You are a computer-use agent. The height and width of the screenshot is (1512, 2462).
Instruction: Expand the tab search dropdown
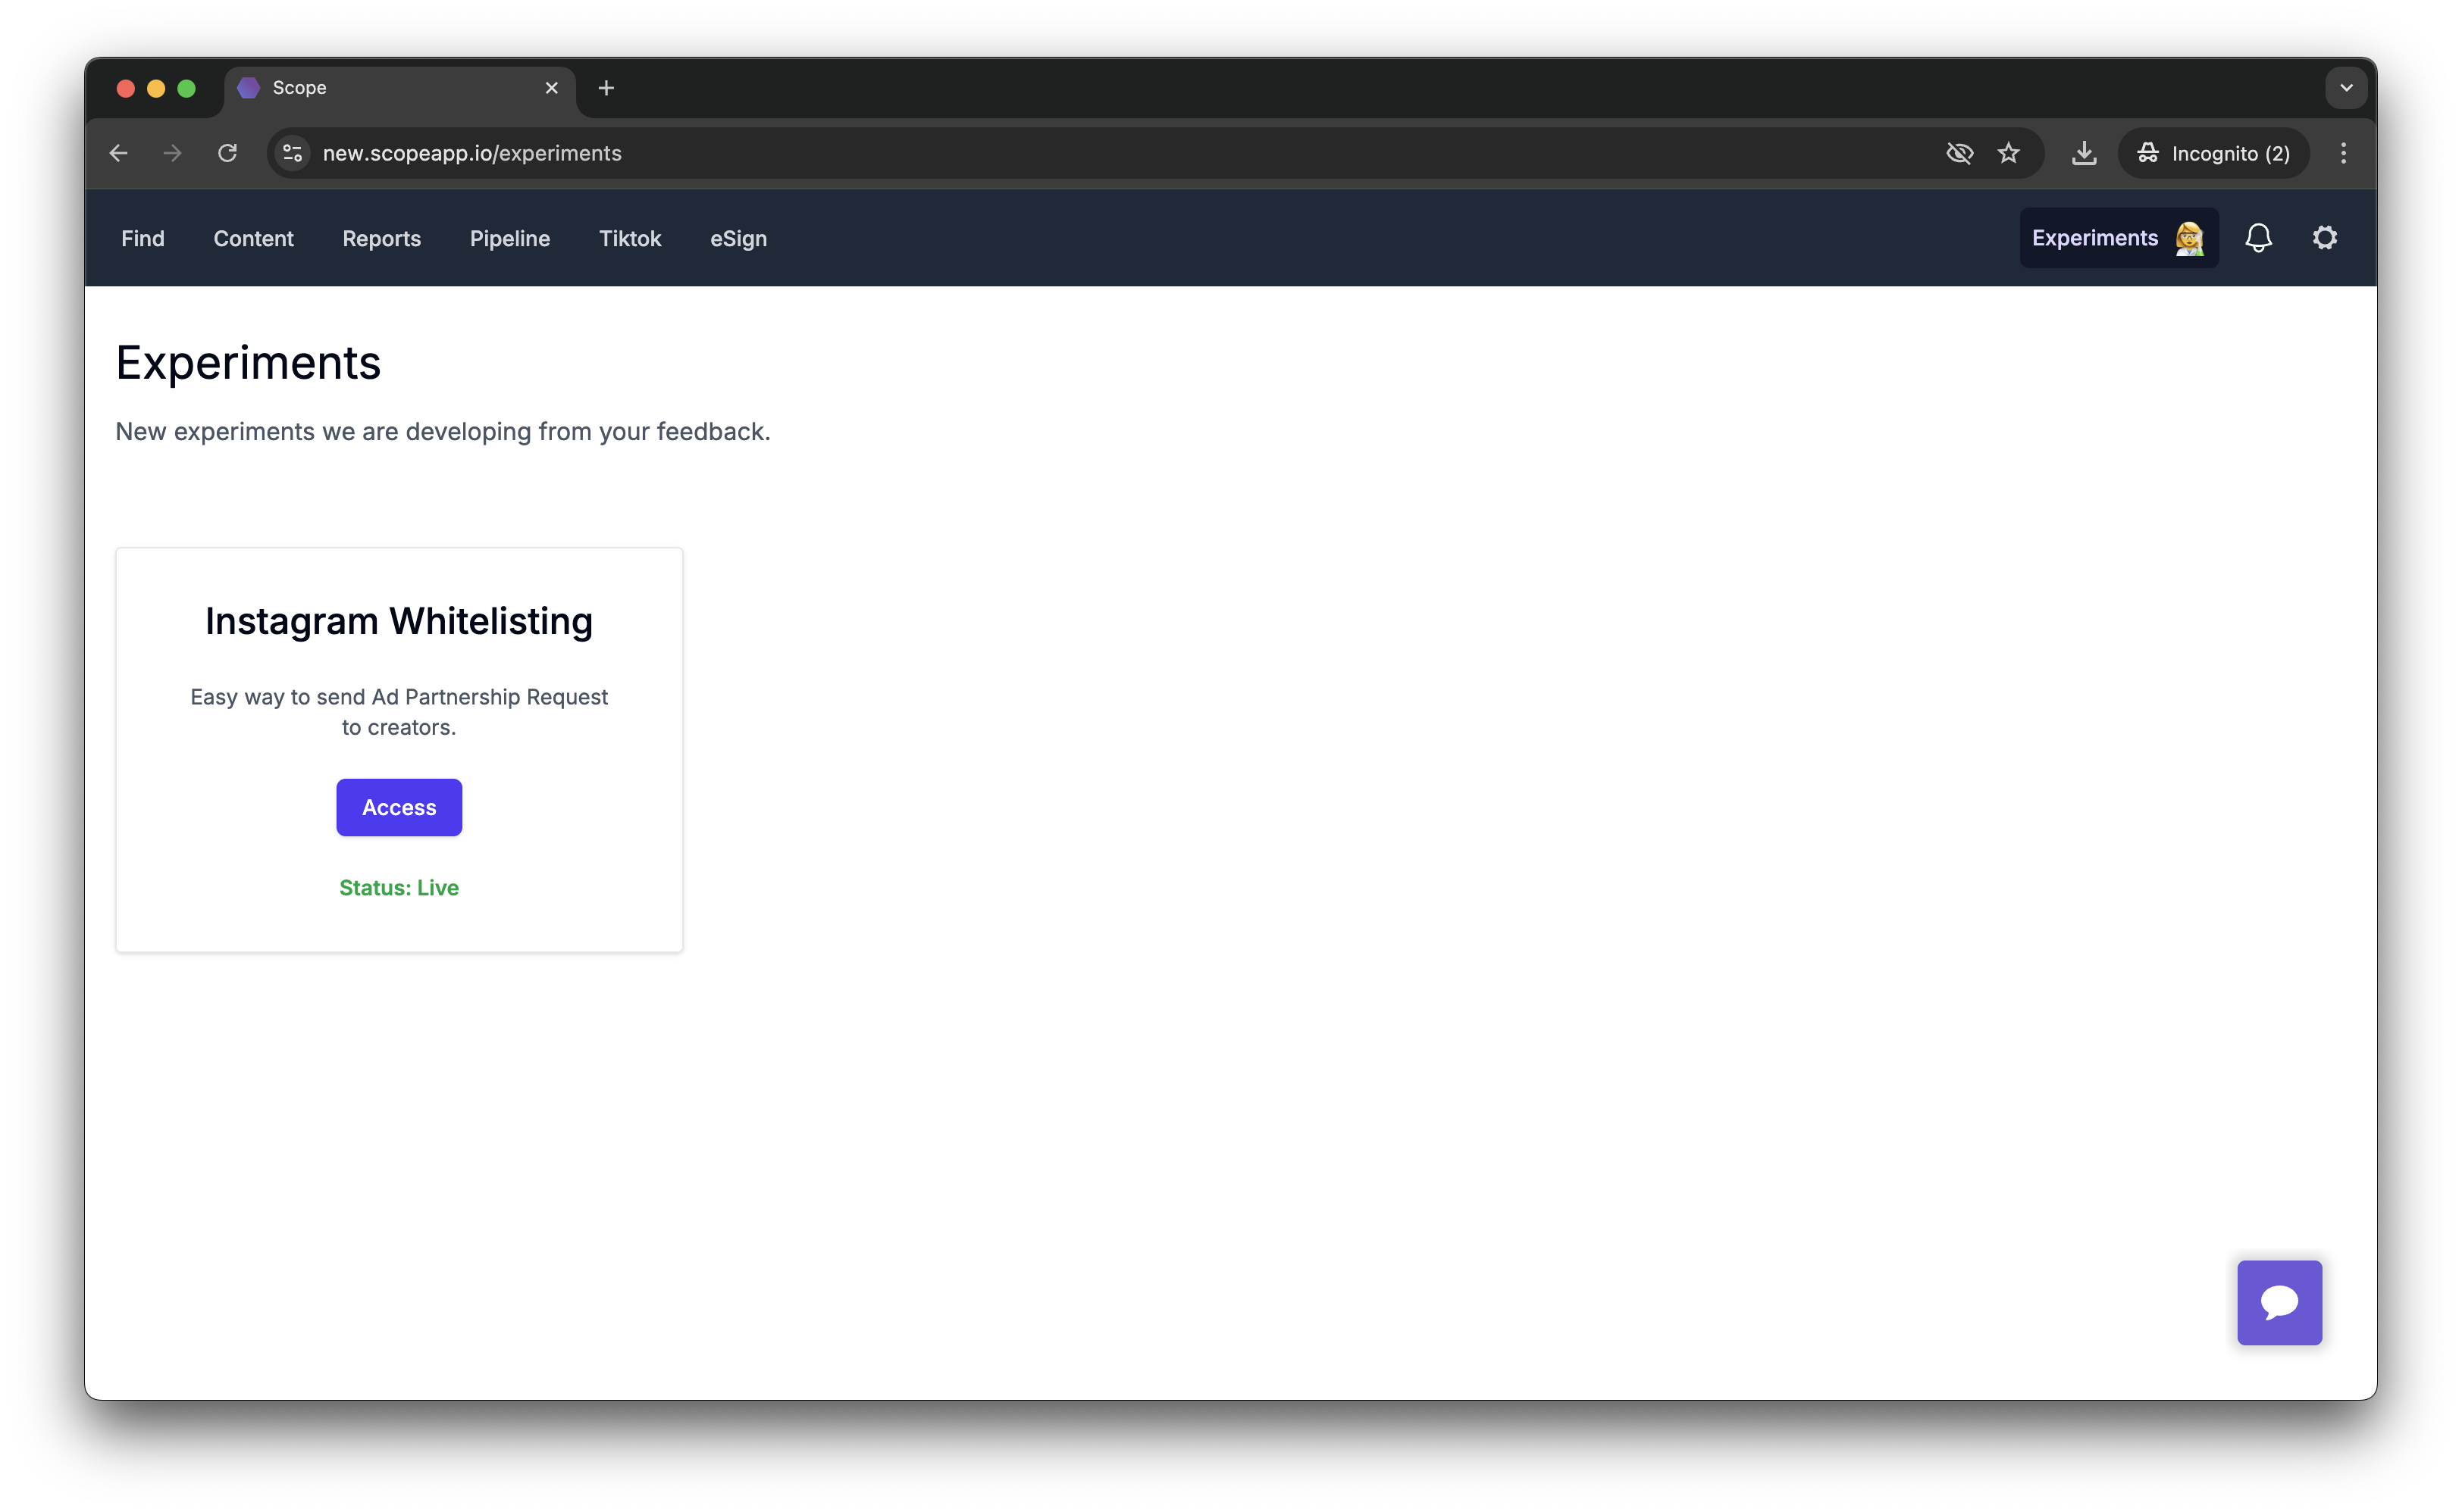click(2345, 88)
